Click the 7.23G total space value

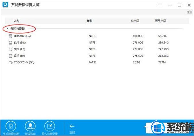click(x=137, y=62)
